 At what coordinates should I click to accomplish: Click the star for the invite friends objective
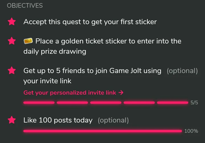(12, 70)
